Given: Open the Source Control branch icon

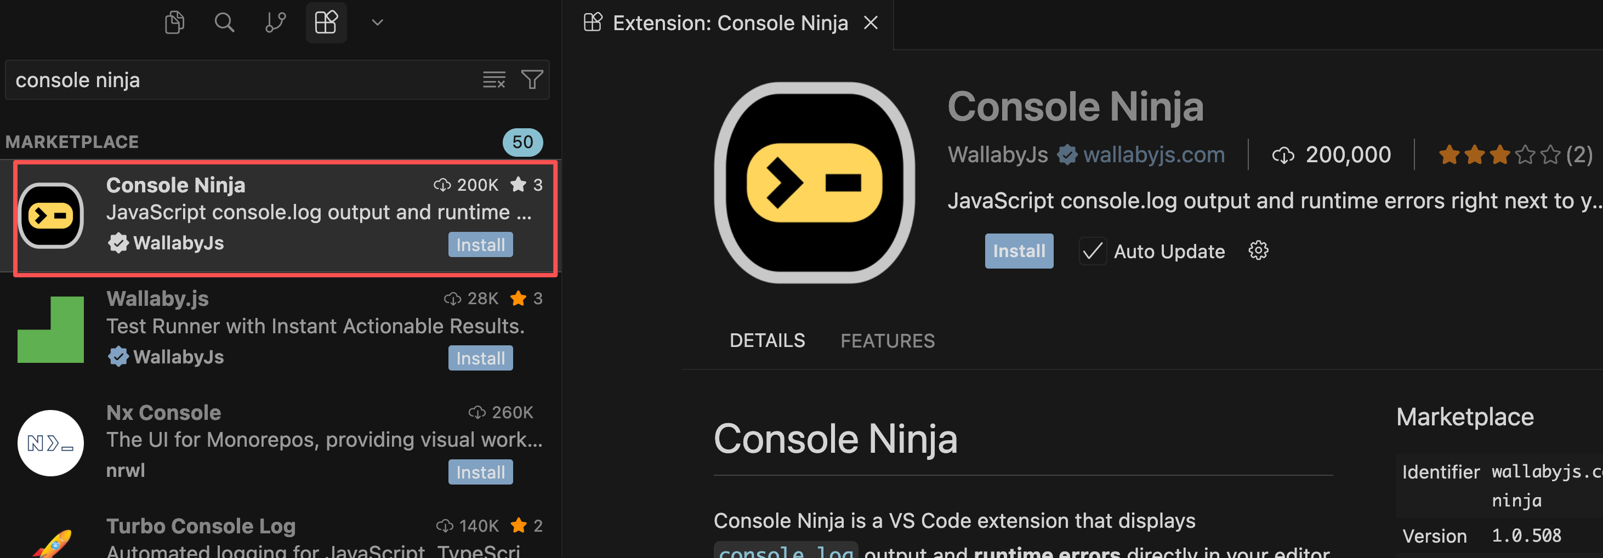Looking at the screenshot, I should (275, 23).
